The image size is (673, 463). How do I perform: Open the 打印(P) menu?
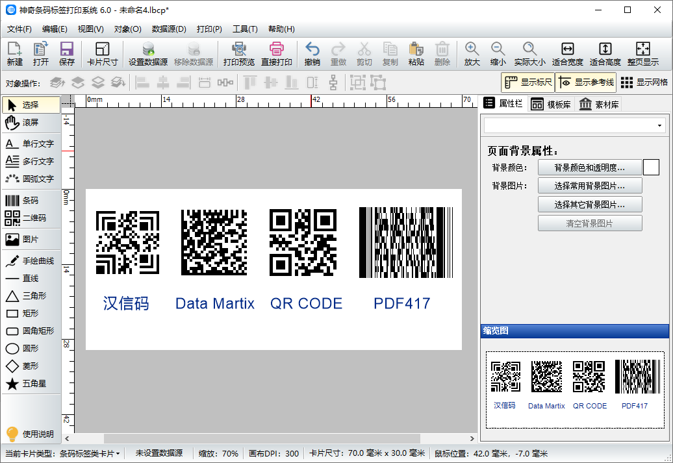[x=209, y=29]
